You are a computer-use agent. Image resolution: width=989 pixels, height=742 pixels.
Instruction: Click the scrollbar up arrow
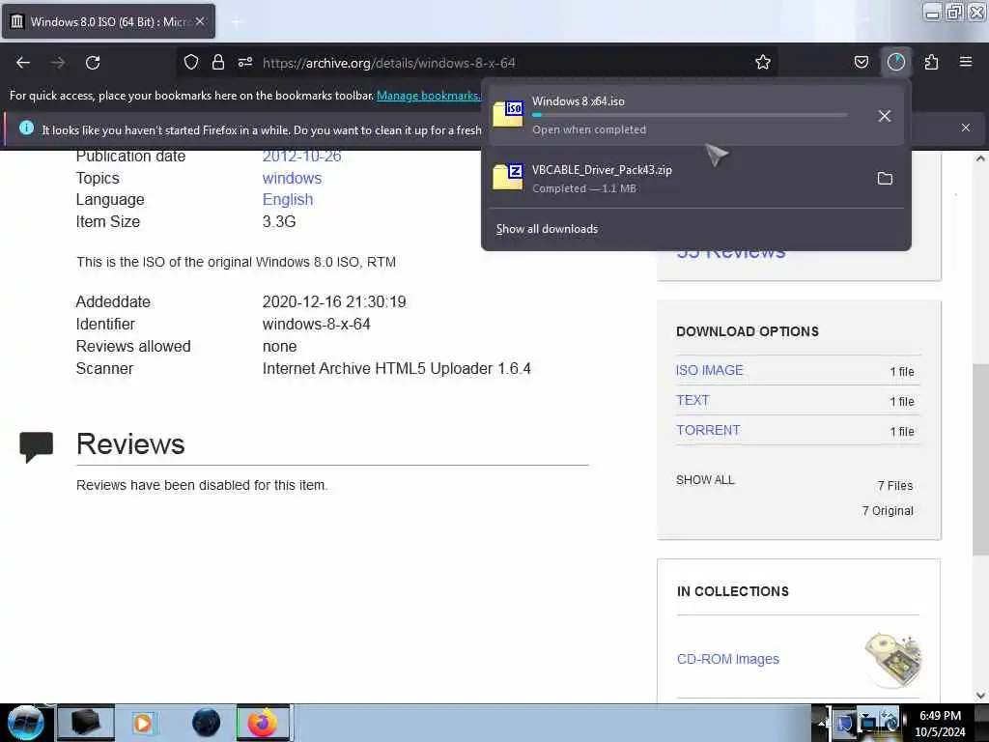(x=980, y=158)
